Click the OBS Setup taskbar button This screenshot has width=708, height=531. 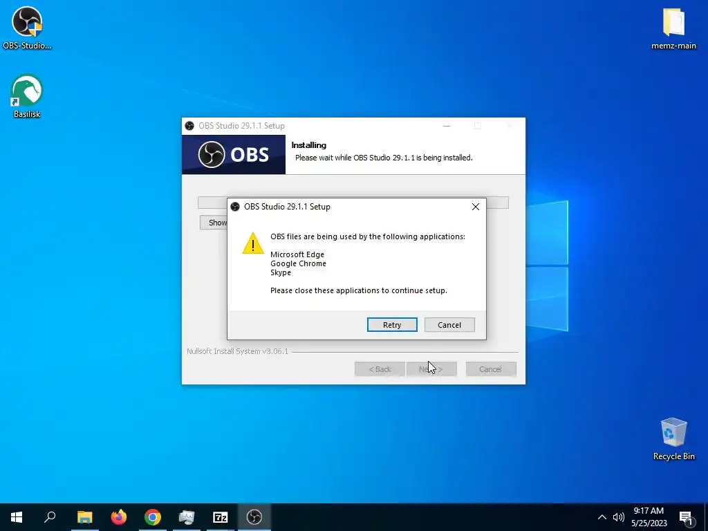coord(254,517)
